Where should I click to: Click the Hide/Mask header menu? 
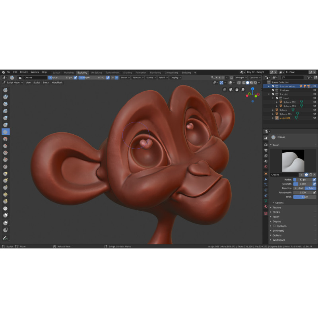tap(57, 83)
